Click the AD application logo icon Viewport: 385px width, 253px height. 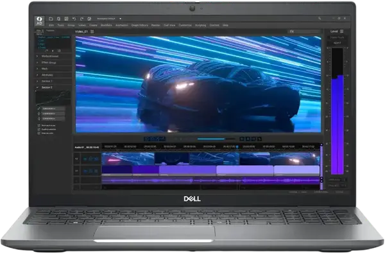coord(39,21)
